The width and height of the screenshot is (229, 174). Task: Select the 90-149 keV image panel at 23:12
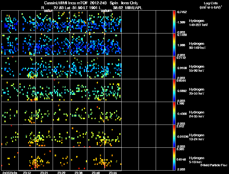(x=27, y=45)
